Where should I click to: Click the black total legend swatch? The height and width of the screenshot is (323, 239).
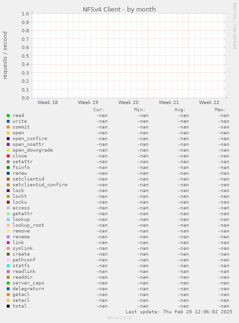8,306
